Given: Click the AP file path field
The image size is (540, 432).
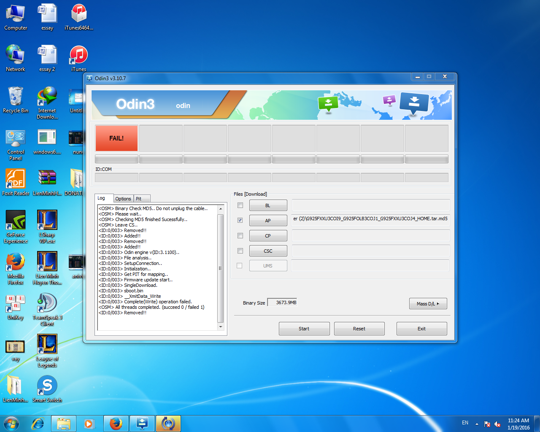Looking at the screenshot, I should [x=370, y=219].
